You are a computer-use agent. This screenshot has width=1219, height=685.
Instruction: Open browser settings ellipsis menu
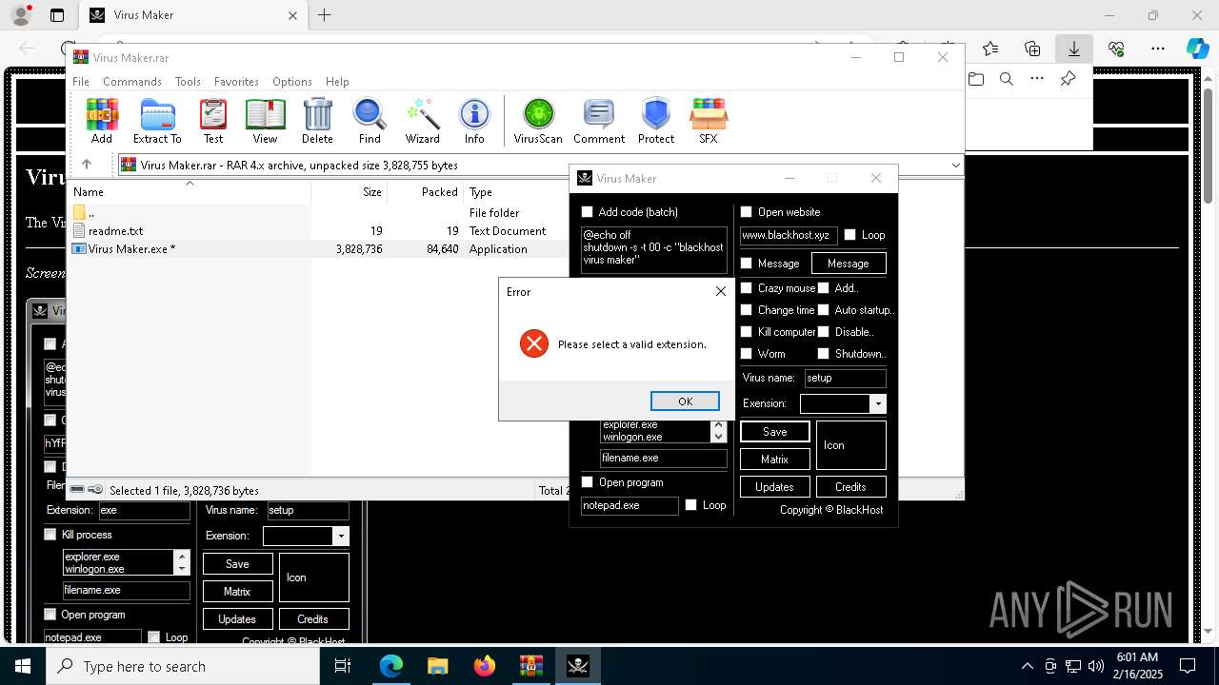1158,49
